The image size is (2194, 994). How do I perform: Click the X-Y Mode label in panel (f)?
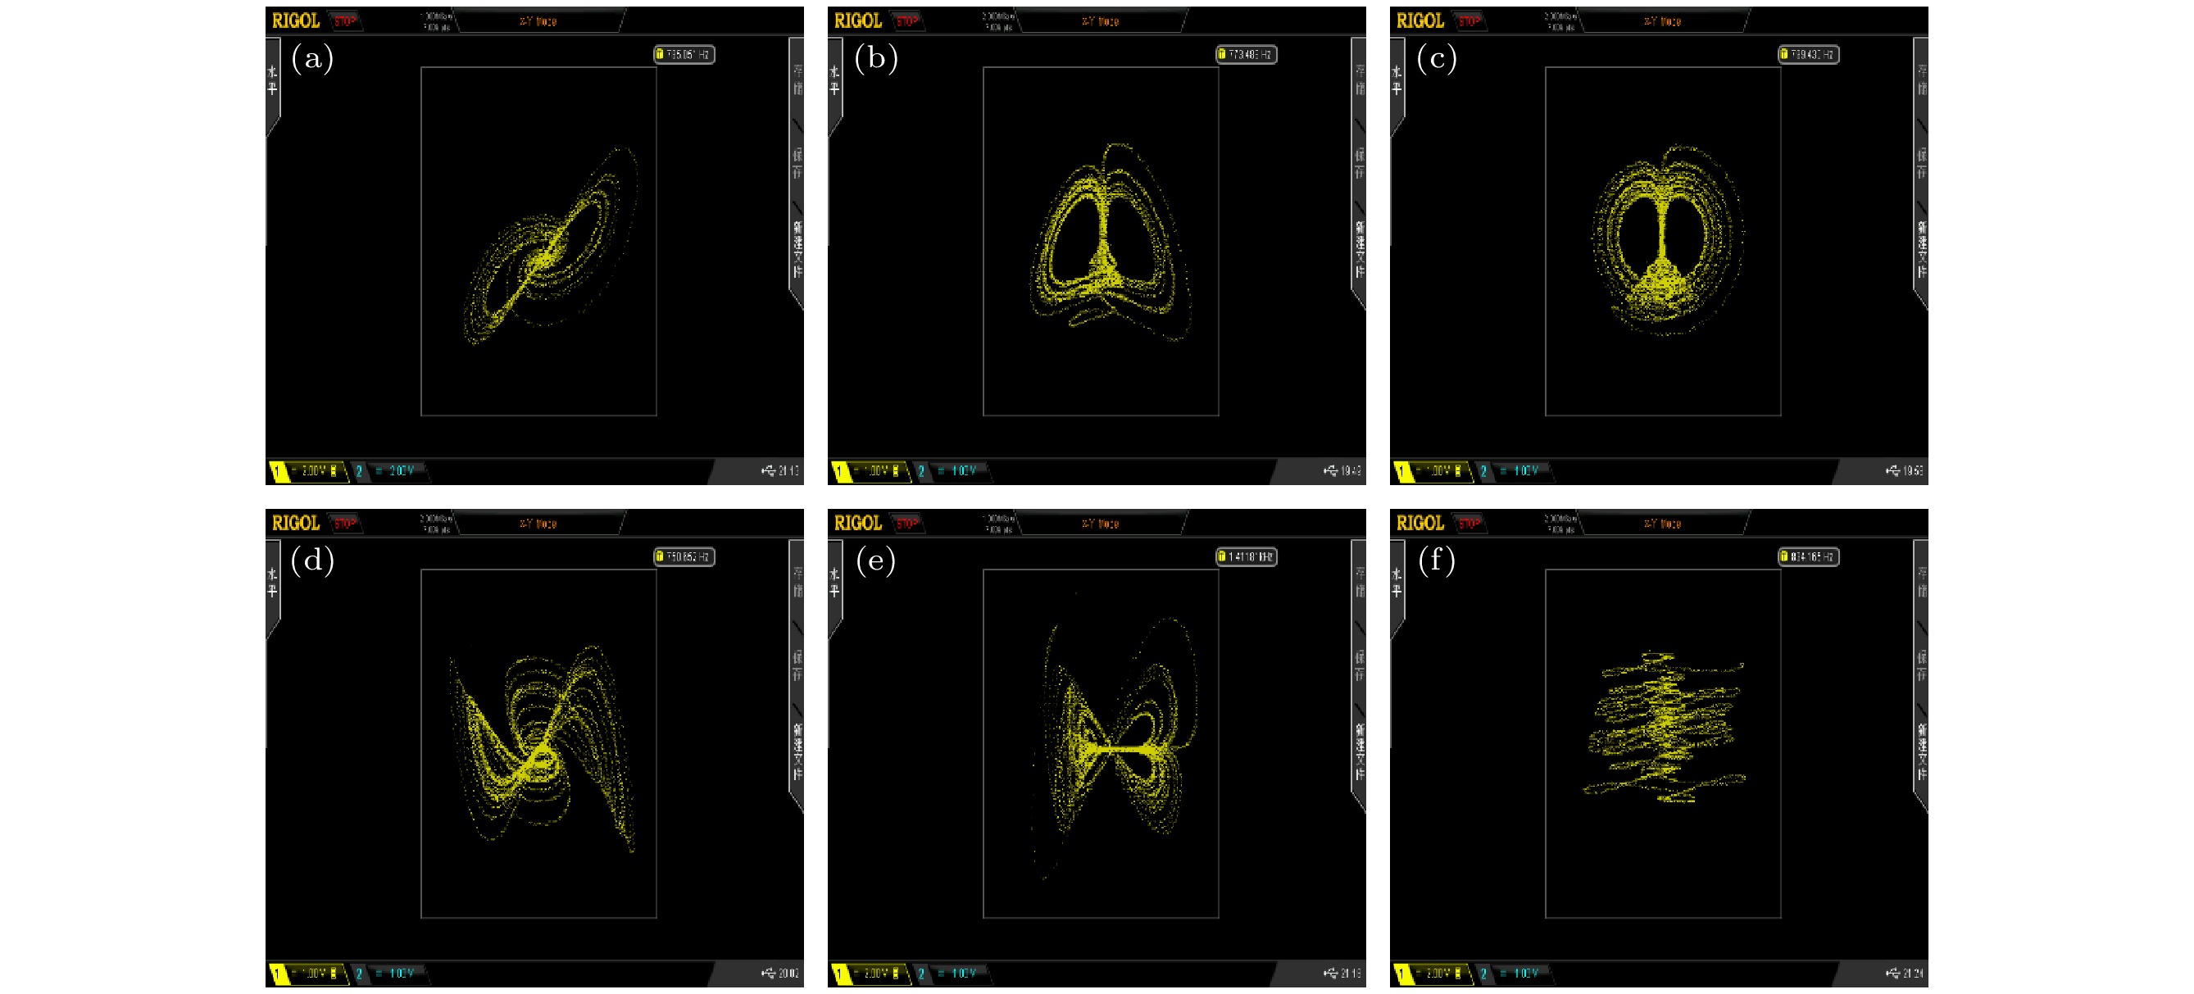(x=1663, y=524)
